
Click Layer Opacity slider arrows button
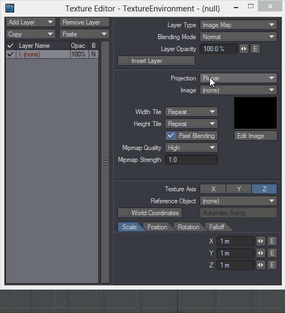244,49
